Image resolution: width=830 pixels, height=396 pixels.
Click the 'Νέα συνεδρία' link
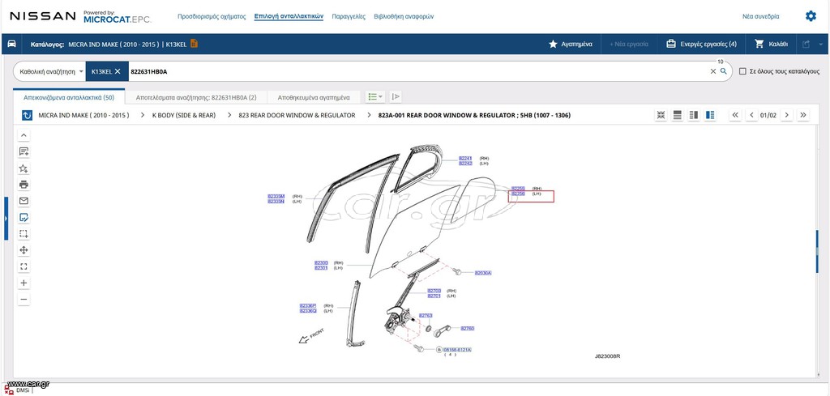coord(760,16)
